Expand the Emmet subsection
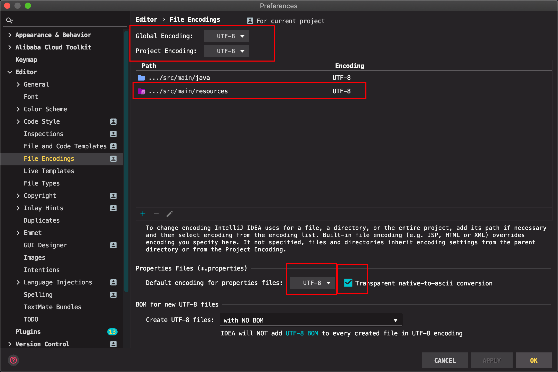The width and height of the screenshot is (558, 372). [x=18, y=233]
